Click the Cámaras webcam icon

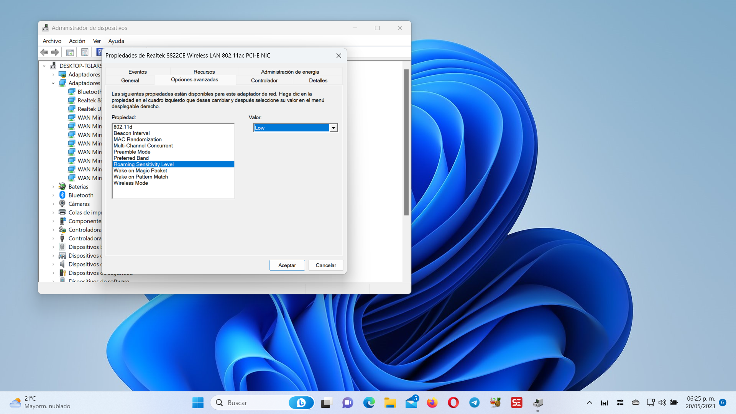click(62, 204)
